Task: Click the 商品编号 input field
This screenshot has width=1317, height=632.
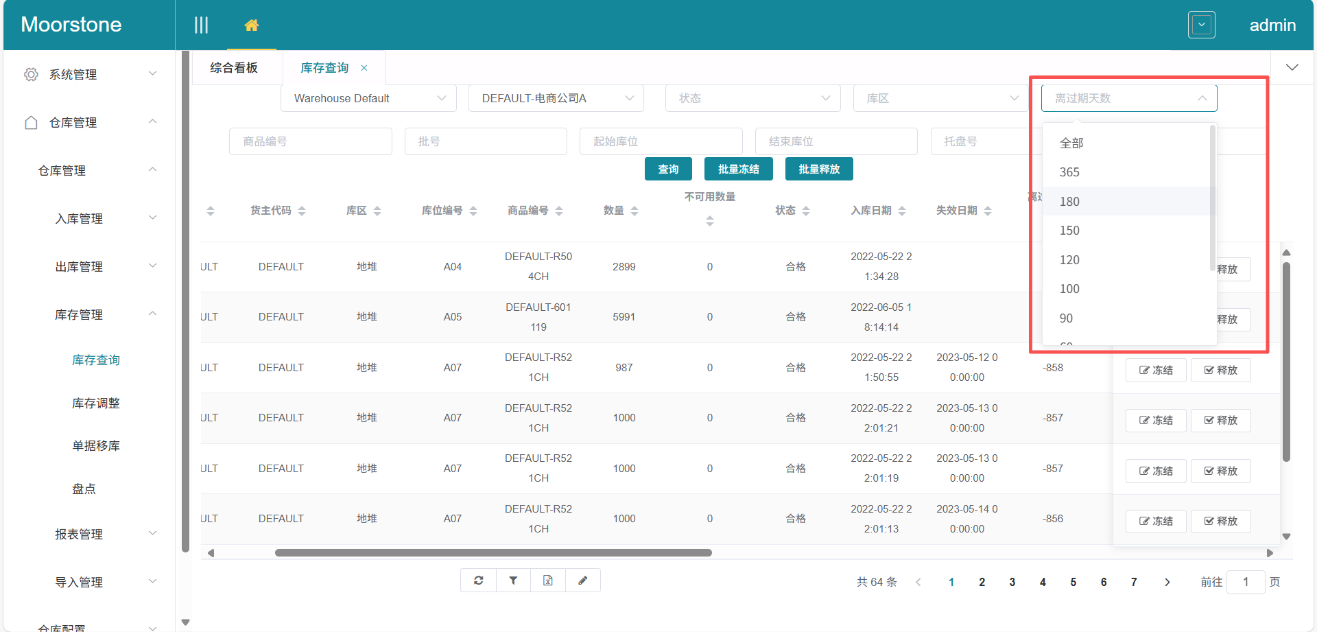Action: (x=310, y=141)
